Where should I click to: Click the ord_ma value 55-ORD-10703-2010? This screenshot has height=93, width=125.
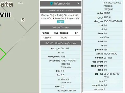click(x=112, y=75)
